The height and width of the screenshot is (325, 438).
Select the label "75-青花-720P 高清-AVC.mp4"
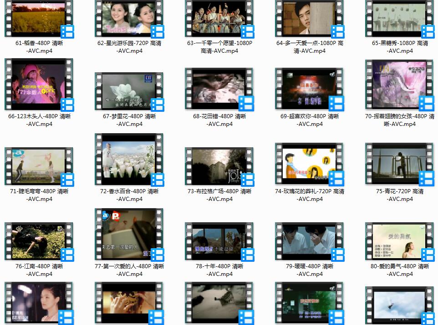click(400, 195)
